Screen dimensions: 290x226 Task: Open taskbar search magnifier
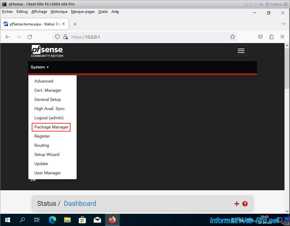22,220
